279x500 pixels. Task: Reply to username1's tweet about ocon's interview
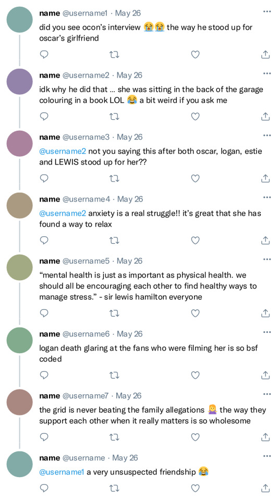pyautogui.click(x=44, y=55)
